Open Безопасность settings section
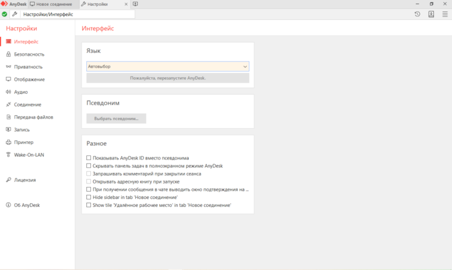 pyautogui.click(x=29, y=54)
